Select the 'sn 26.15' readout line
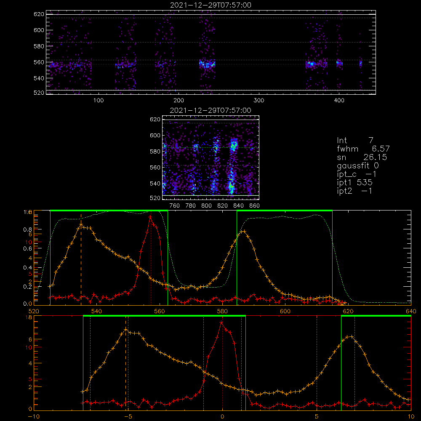The width and height of the screenshot is (421, 421). pos(362,157)
